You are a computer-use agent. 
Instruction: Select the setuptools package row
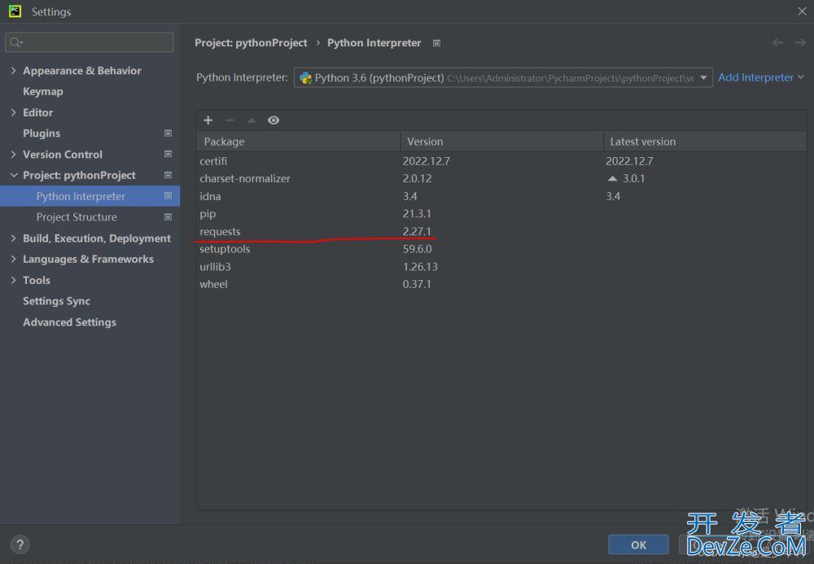click(501, 249)
